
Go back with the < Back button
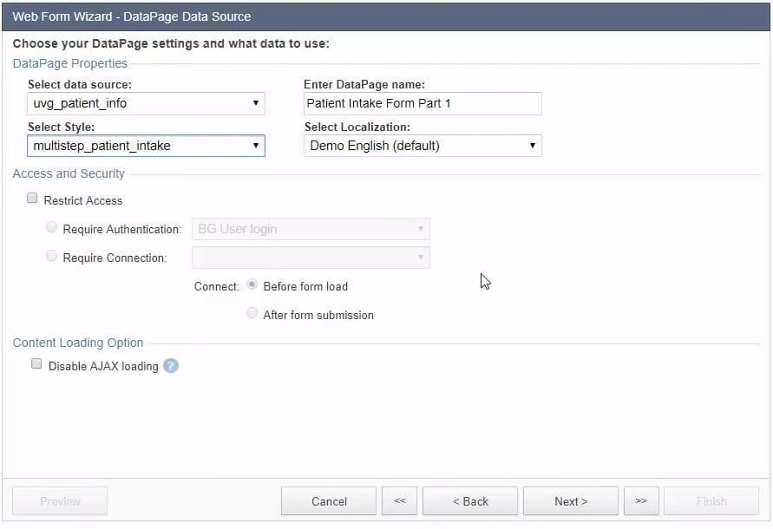click(470, 501)
